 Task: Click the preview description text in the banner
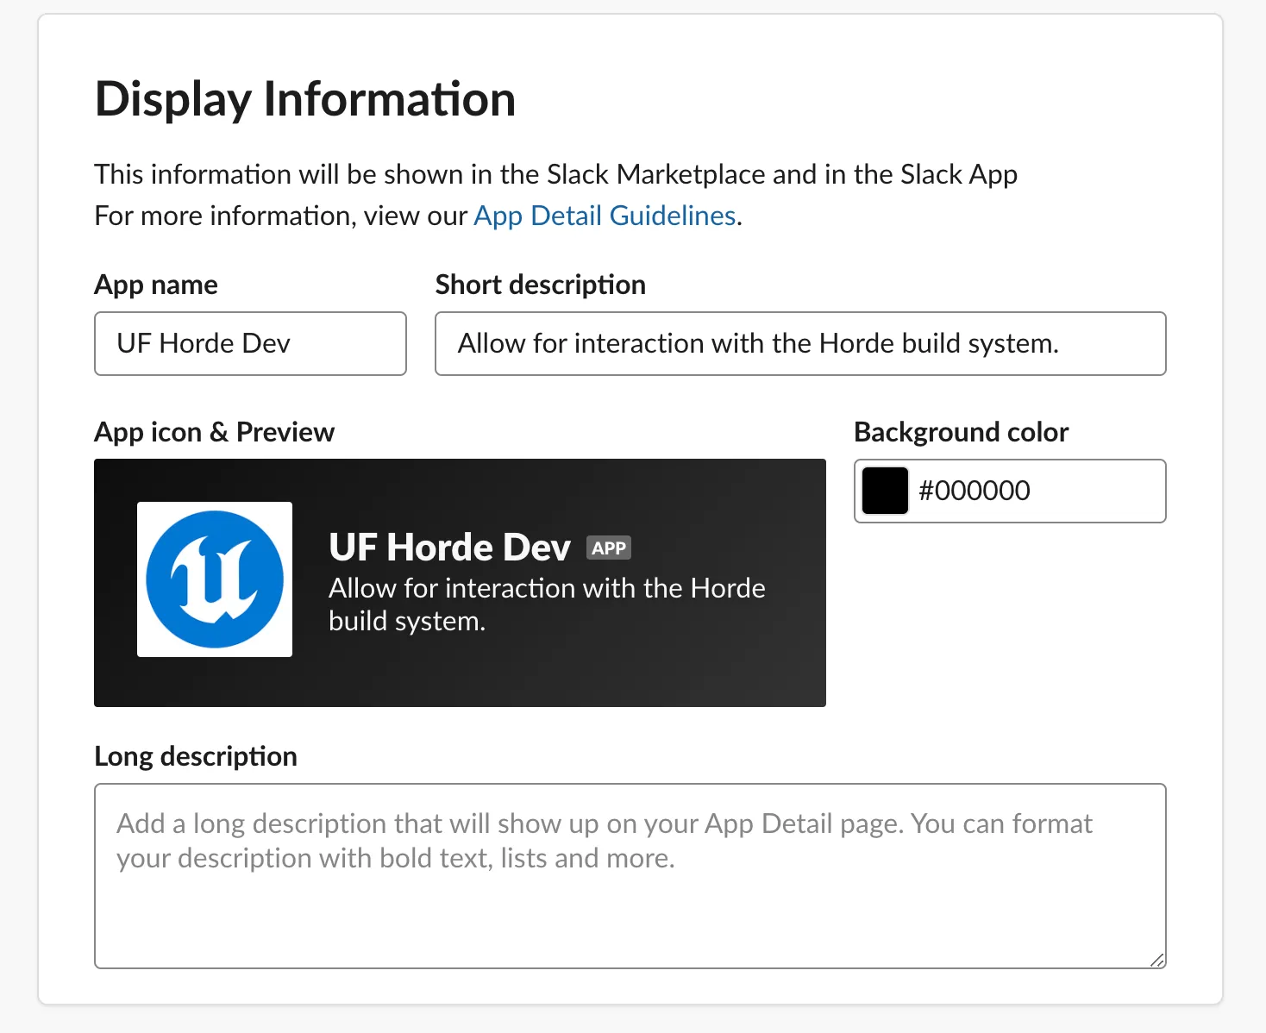[546, 604]
